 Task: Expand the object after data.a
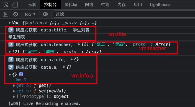point(64,67)
